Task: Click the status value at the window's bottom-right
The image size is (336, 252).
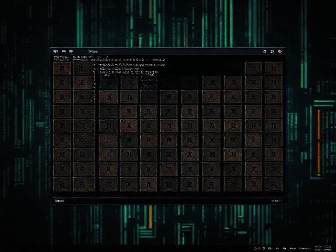Action: coord(276,201)
